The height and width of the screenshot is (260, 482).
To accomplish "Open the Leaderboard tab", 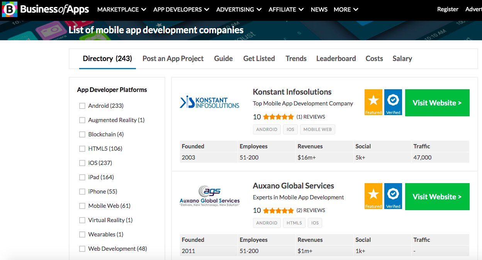I will point(336,59).
